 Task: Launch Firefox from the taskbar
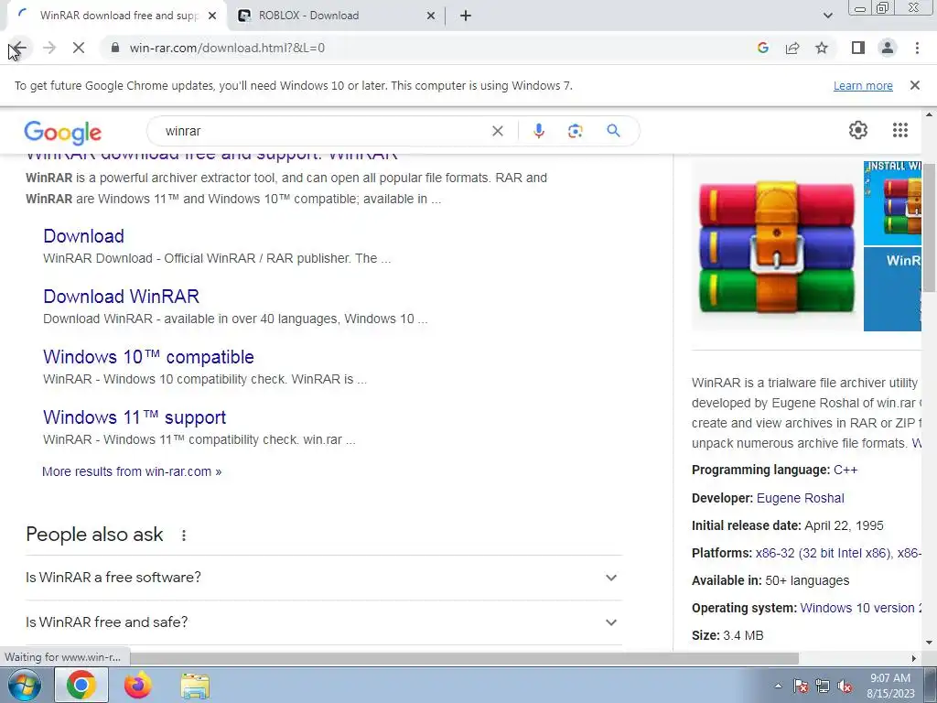(x=138, y=685)
